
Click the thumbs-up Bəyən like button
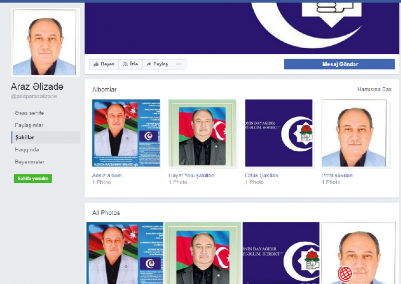click(x=103, y=64)
